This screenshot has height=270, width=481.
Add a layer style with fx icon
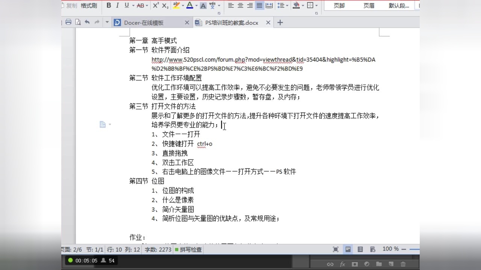click(x=342, y=264)
